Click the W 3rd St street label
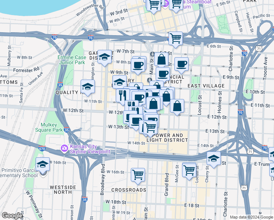The image size is (274, 220). click(119, 12)
